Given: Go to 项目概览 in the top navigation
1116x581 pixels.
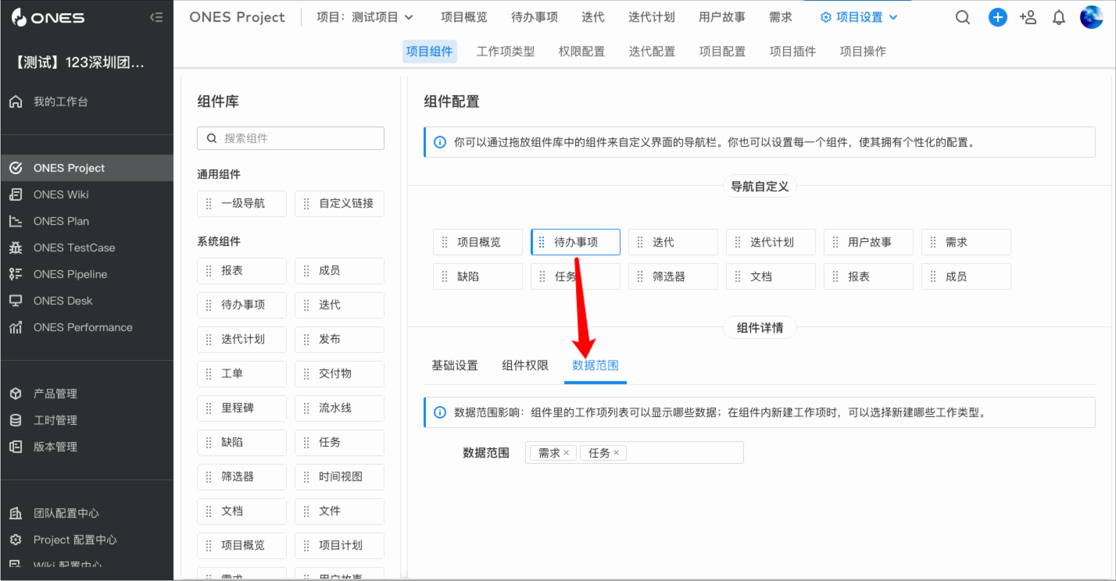Looking at the screenshot, I should click(464, 17).
